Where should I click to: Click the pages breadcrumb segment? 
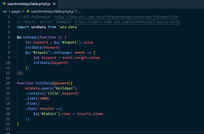[x=16, y=12]
